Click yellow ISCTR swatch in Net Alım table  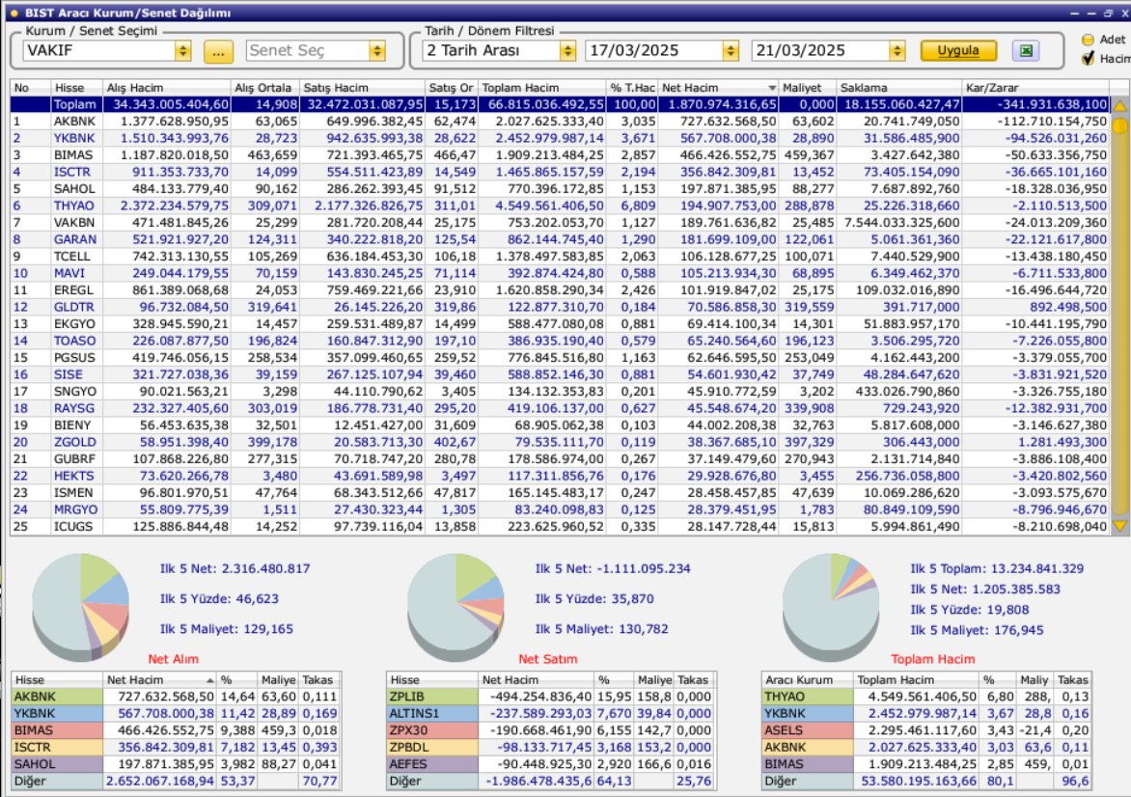(57, 747)
